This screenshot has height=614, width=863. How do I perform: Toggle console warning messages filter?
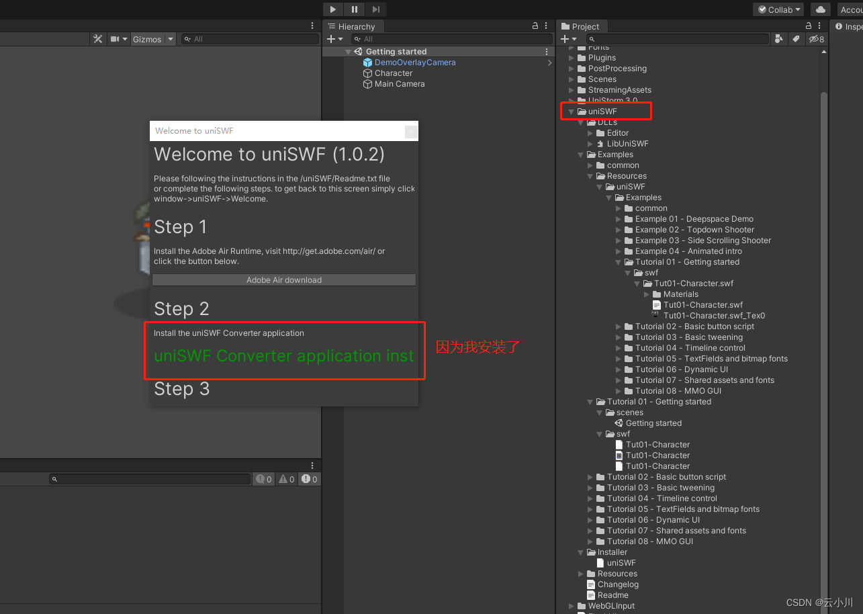pos(285,479)
